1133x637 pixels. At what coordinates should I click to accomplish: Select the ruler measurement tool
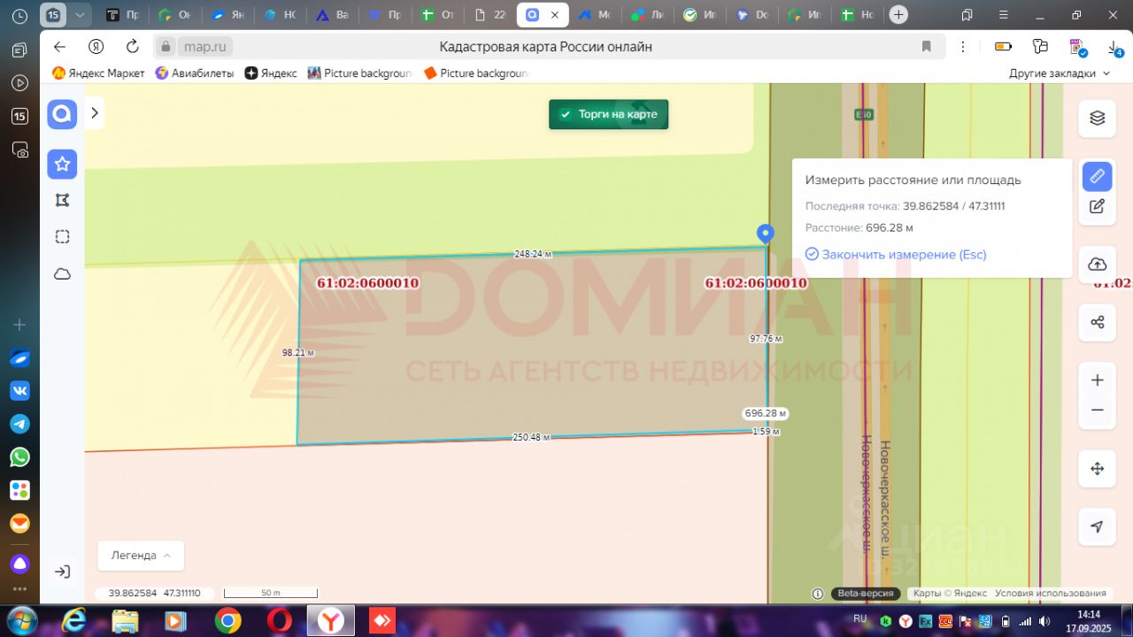point(1097,176)
